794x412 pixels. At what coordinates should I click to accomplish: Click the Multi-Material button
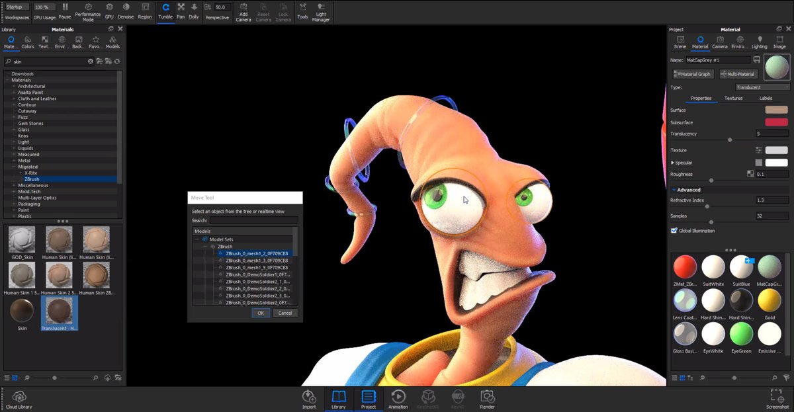(738, 74)
